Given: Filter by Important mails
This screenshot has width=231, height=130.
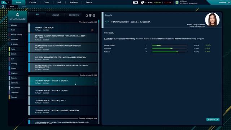Looking at the screenshot, I should click(18, 39).
